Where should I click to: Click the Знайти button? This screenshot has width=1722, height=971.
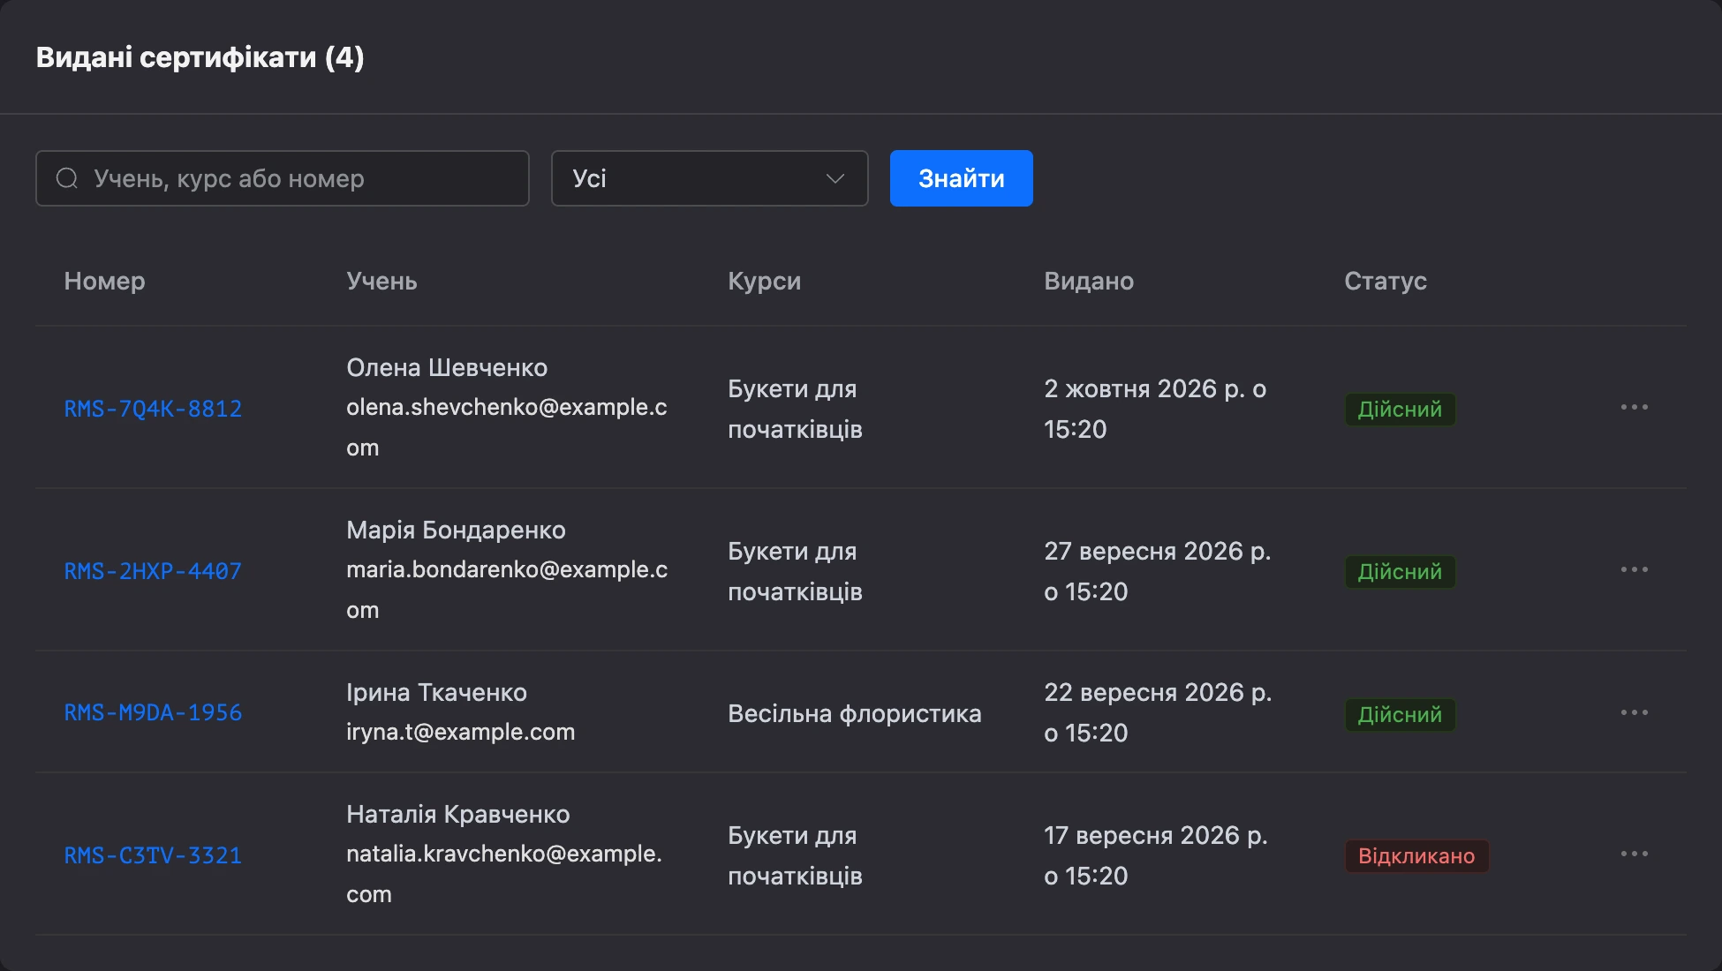[961, 178]
